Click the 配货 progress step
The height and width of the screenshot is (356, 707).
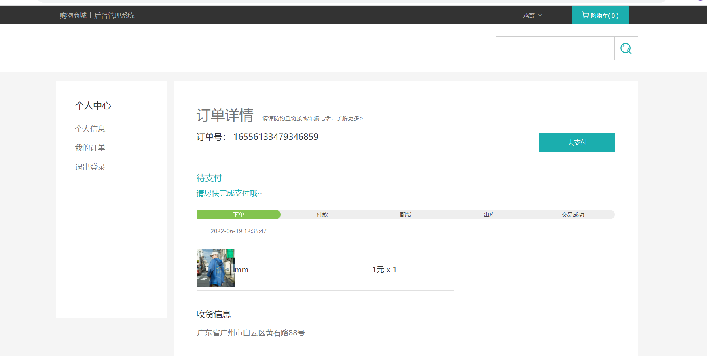(406, 215)
